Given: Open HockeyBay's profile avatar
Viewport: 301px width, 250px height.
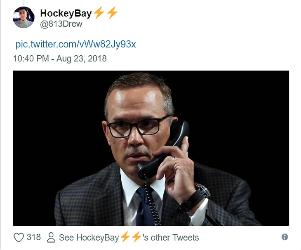Looking at the screenshot, I should click(x=24, y=17).
